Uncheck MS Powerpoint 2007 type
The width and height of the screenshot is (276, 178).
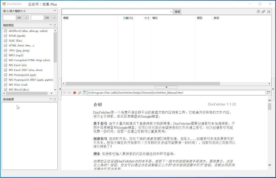point(5,80)
